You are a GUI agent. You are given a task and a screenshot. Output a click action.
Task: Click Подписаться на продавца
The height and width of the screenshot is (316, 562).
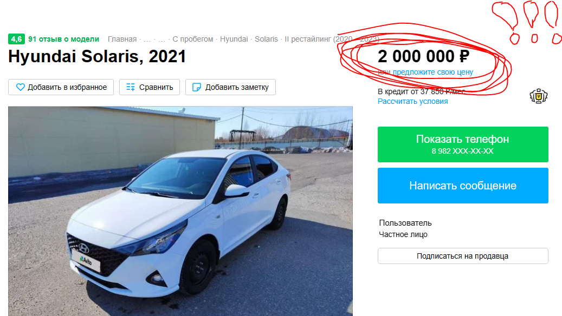463,255
